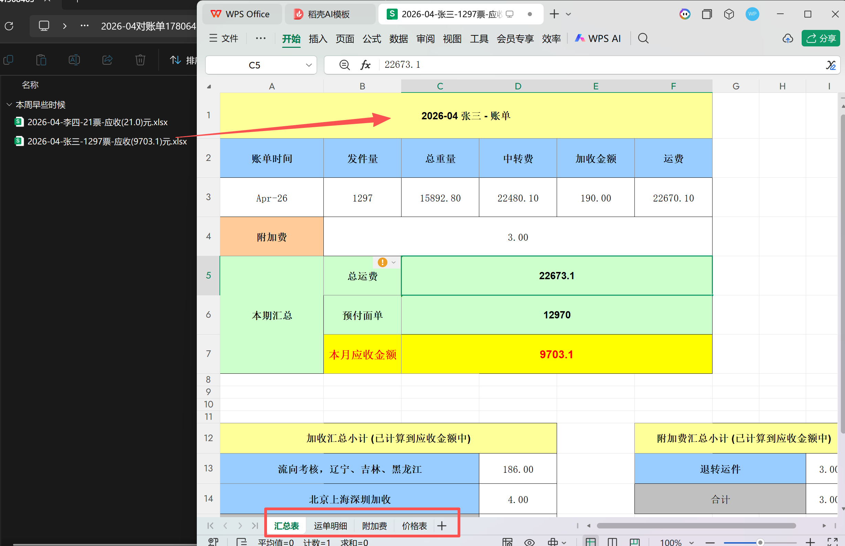845x546 pixels.
Task: Click the multi-window overlap icon in title bar
Action: click(707, 14)
